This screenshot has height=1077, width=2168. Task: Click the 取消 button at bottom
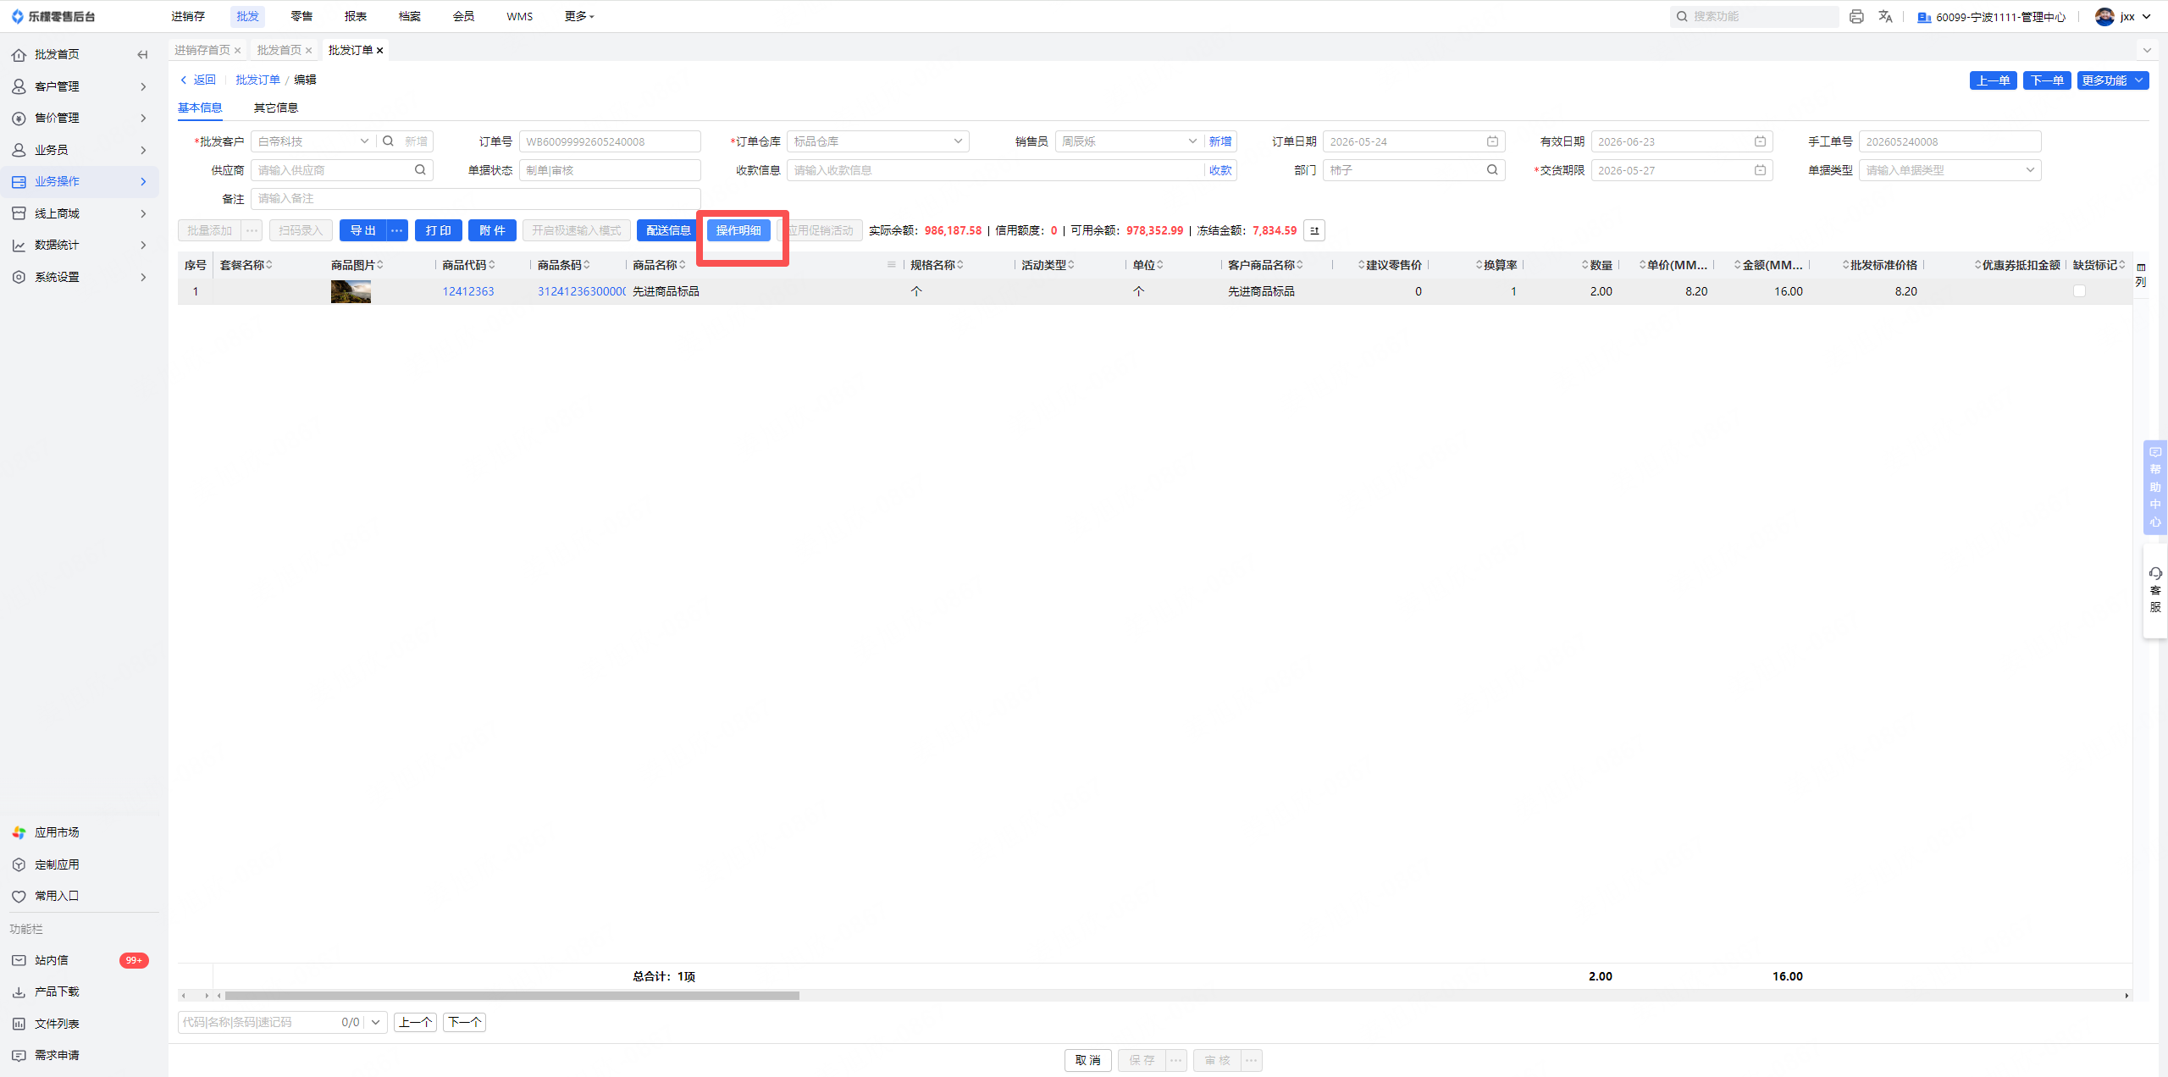pos(1087,1060)
